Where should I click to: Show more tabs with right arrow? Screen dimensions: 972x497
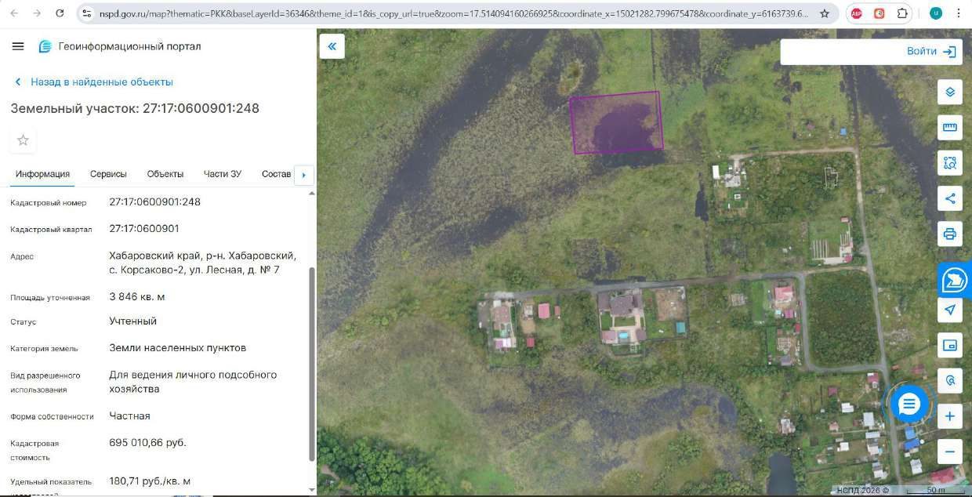pyautogui.click(x=303, y=175)
